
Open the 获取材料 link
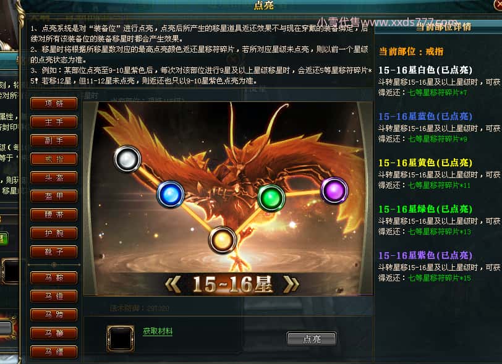(x=158, y=331)
